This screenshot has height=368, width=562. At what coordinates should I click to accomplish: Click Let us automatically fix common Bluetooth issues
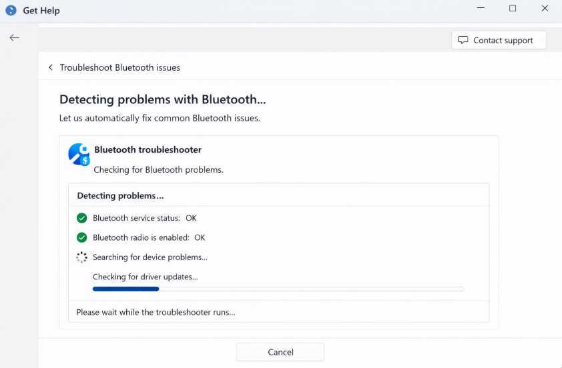(x=160, y=118)
